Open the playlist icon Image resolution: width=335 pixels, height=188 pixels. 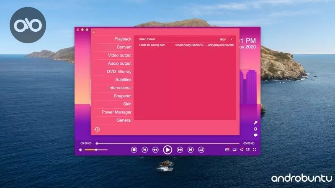(248, 150)
